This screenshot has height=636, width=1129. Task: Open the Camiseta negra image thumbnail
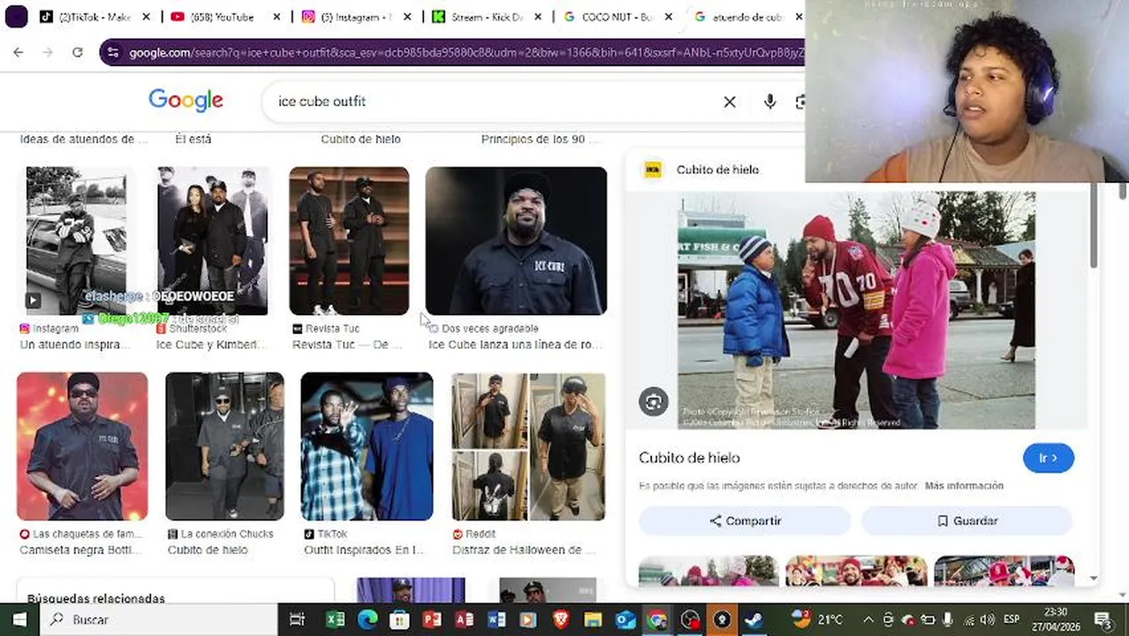[x=82, y=446]
